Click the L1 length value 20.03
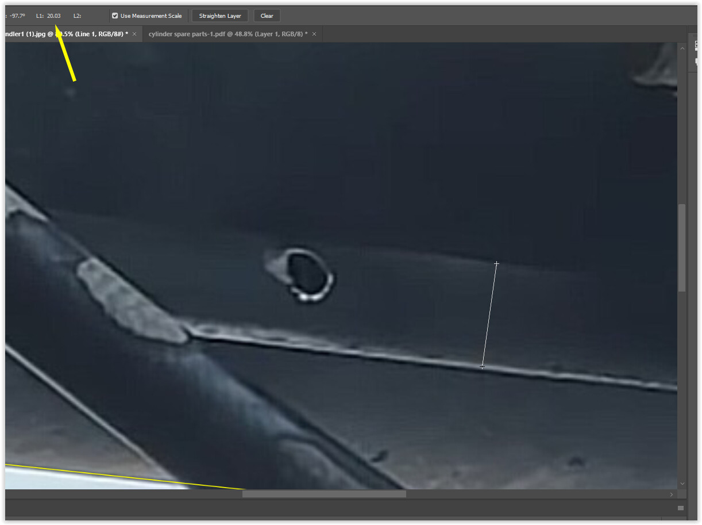702x525 pixels. (x=53, y=16)
